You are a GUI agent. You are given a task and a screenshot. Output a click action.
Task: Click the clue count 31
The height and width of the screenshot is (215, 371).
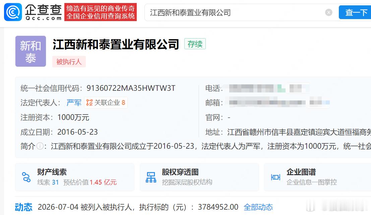tap(55, 183)
